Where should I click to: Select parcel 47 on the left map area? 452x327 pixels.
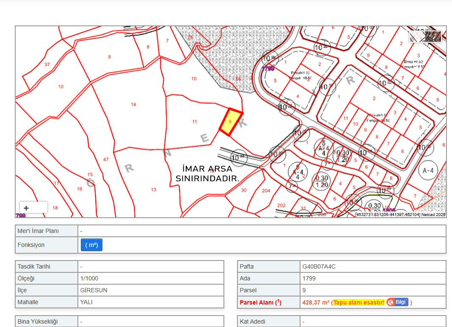click(x=105, y=159)
